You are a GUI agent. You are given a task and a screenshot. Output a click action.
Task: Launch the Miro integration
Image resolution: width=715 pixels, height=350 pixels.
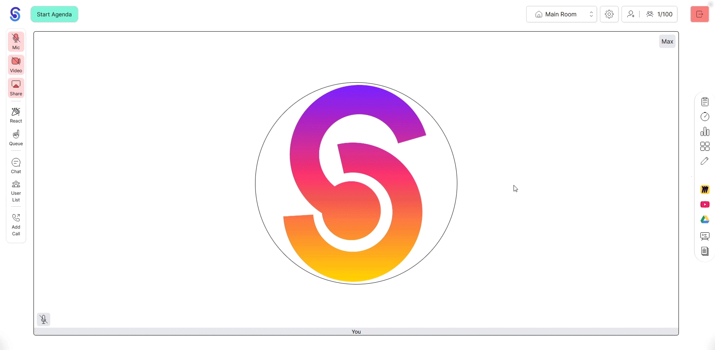(705, 190)
